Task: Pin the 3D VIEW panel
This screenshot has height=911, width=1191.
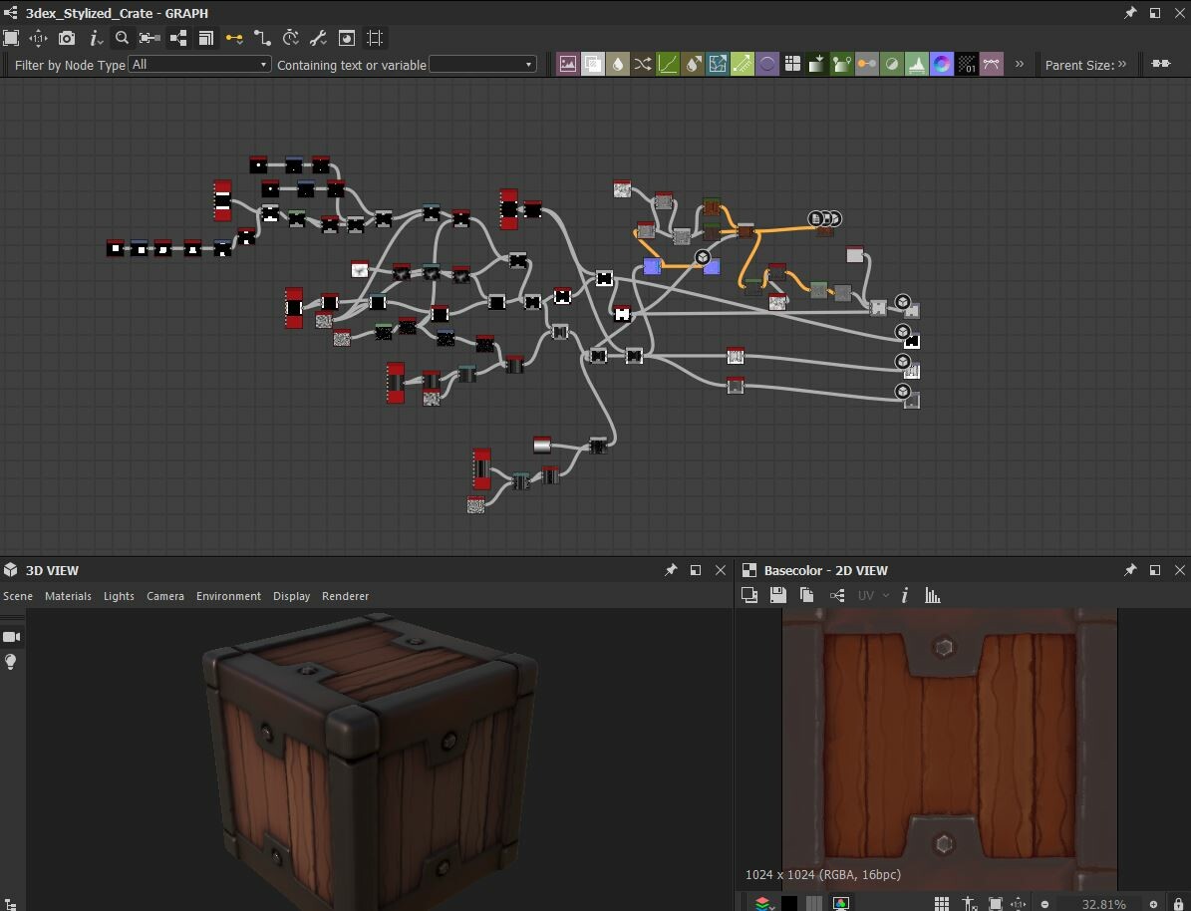Action: [x=671, y=570]
